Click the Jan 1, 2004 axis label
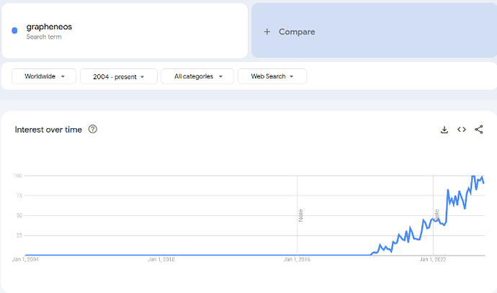 point(26,259)
